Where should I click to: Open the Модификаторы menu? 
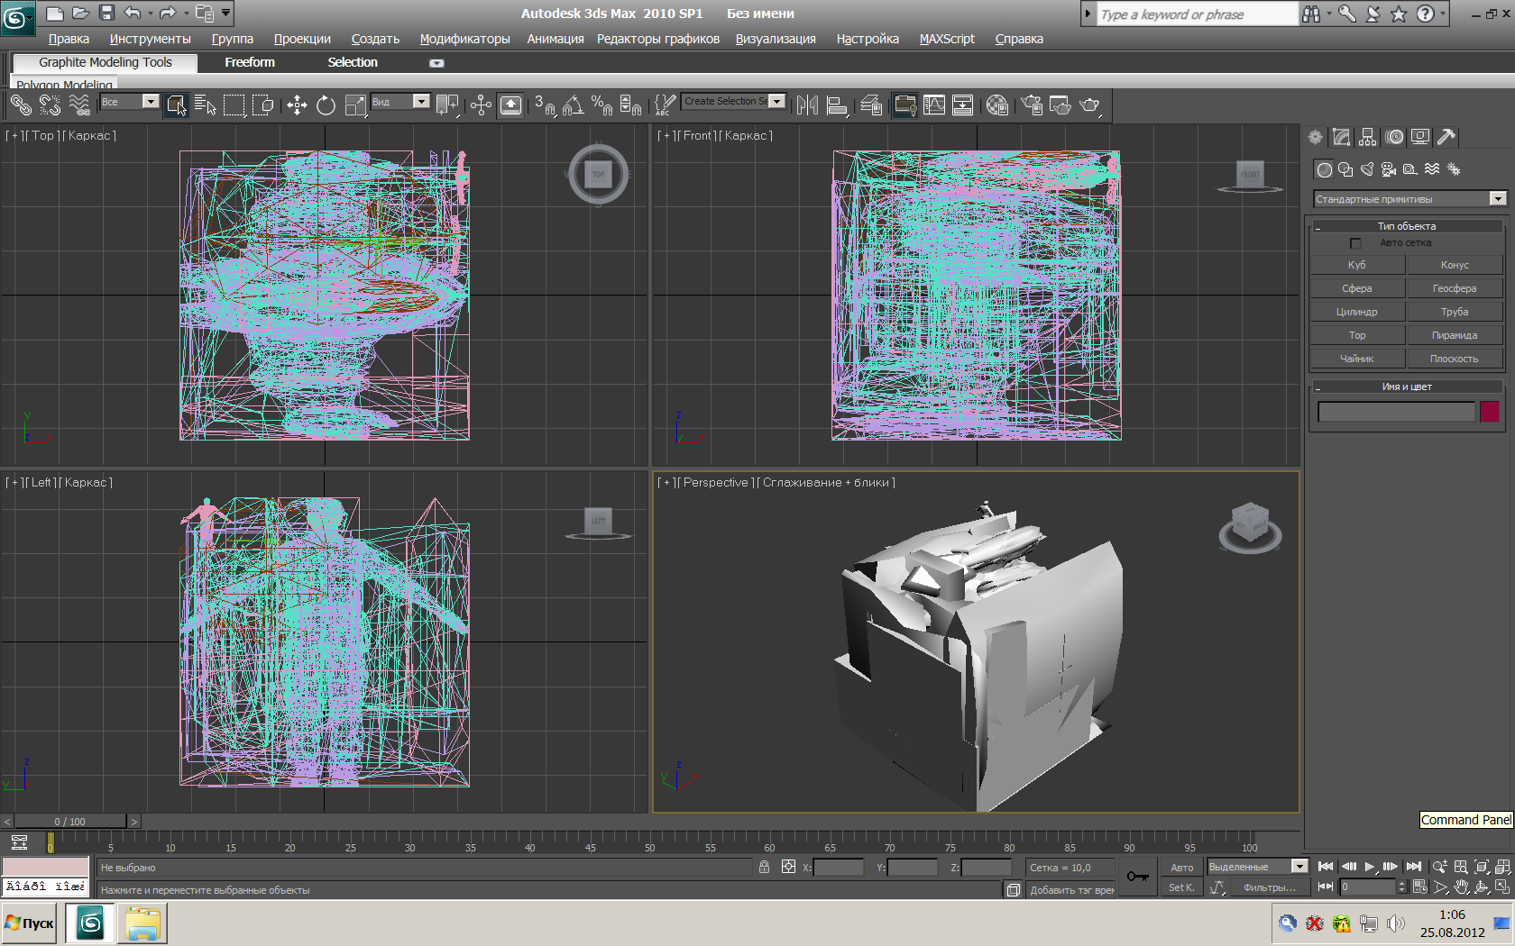click(x=464, y=39)
